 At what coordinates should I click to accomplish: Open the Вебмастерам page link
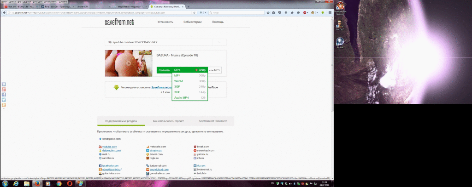[192, 22]
